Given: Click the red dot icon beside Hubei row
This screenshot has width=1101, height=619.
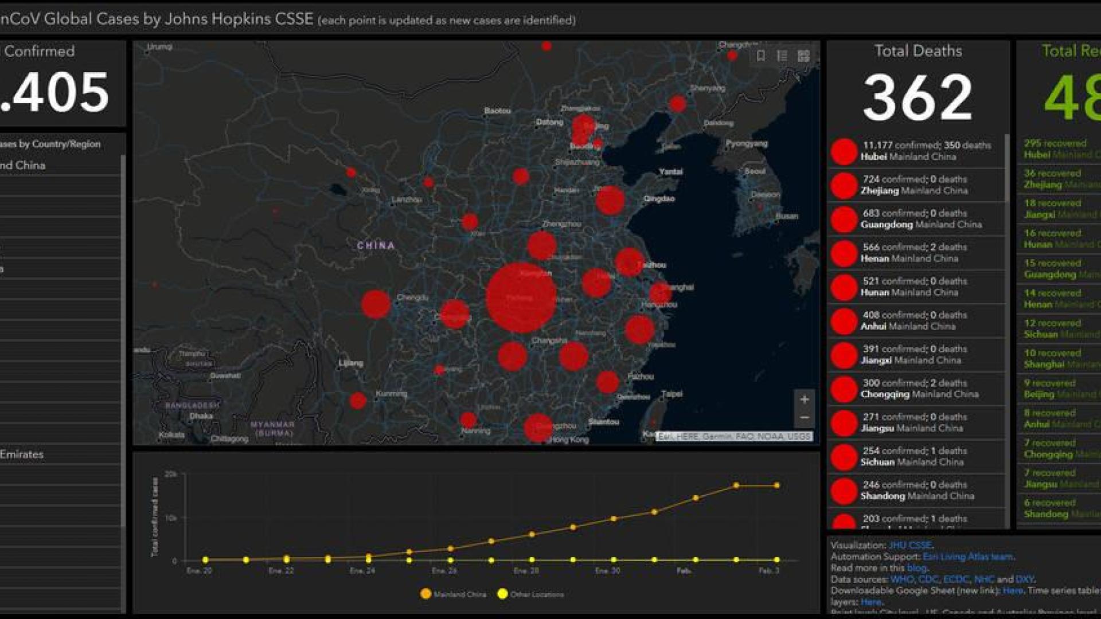Looking at the screenshot, I should pyautogui.click(x=844, y=151).
